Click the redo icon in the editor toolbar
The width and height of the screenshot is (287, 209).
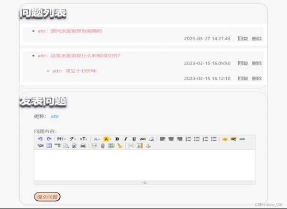click(x=49, y=139)
